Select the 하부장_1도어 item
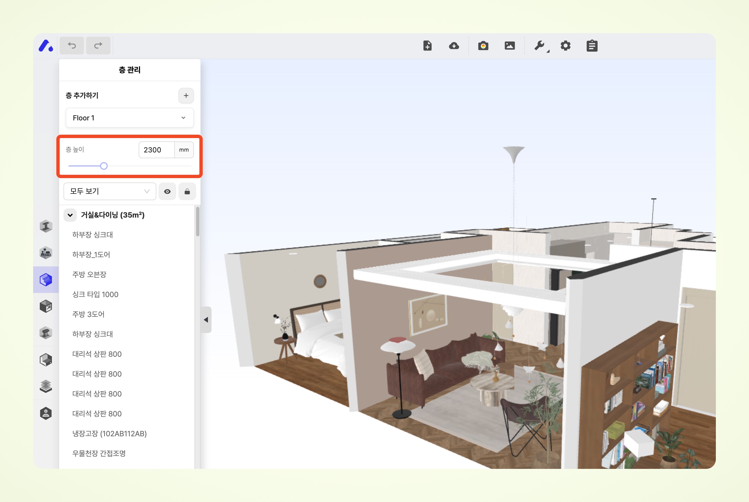 (91, 255)
